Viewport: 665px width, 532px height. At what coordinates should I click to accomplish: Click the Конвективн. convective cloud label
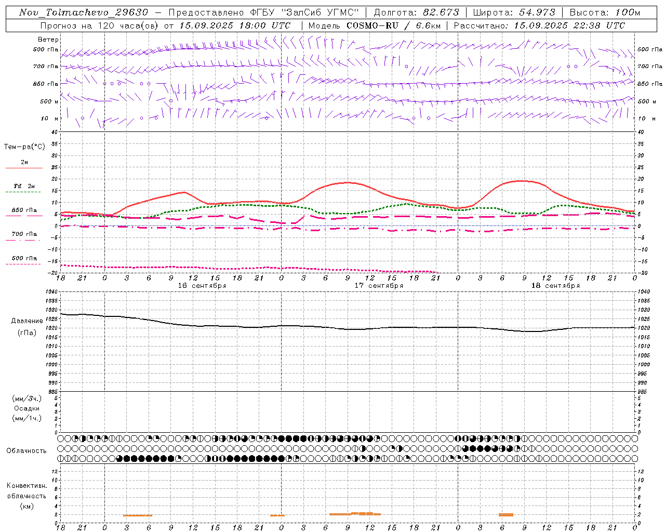(26, 486)
